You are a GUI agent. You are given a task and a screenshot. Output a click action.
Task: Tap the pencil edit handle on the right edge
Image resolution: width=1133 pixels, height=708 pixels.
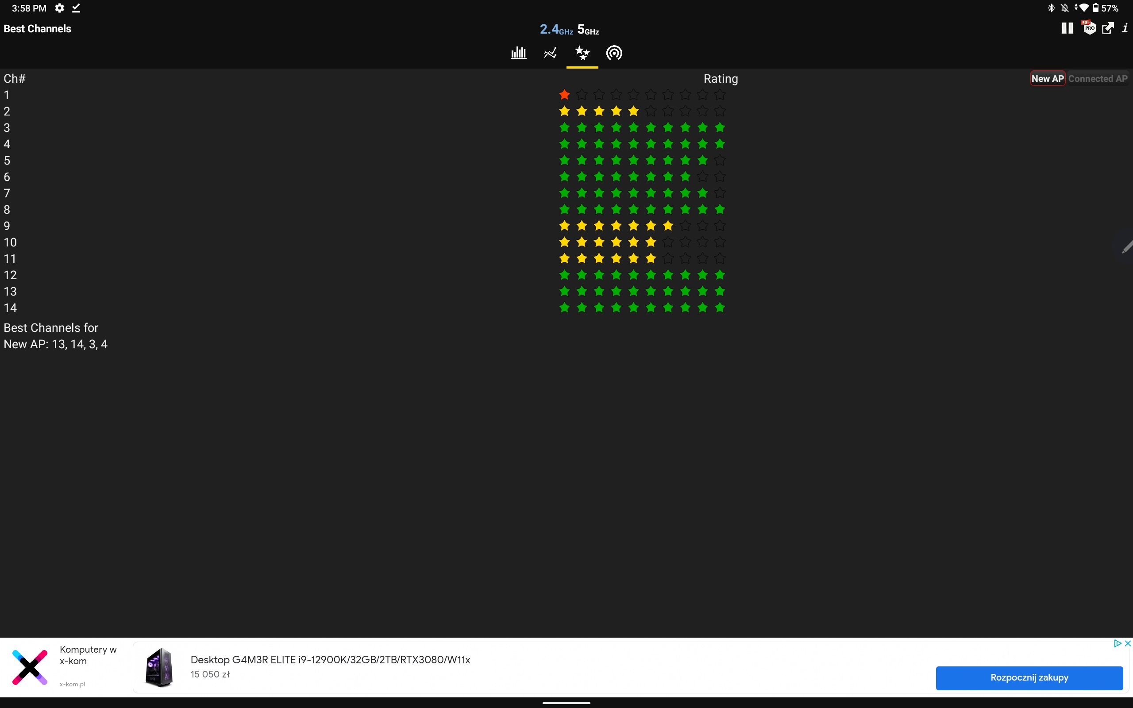click(x=1126, y=247)
